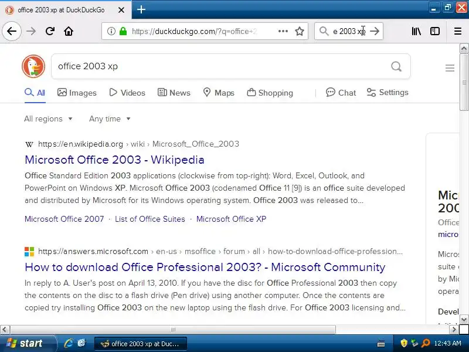
Task: Open the orange magnifier tray icon
Action: (x=426, y=343)
